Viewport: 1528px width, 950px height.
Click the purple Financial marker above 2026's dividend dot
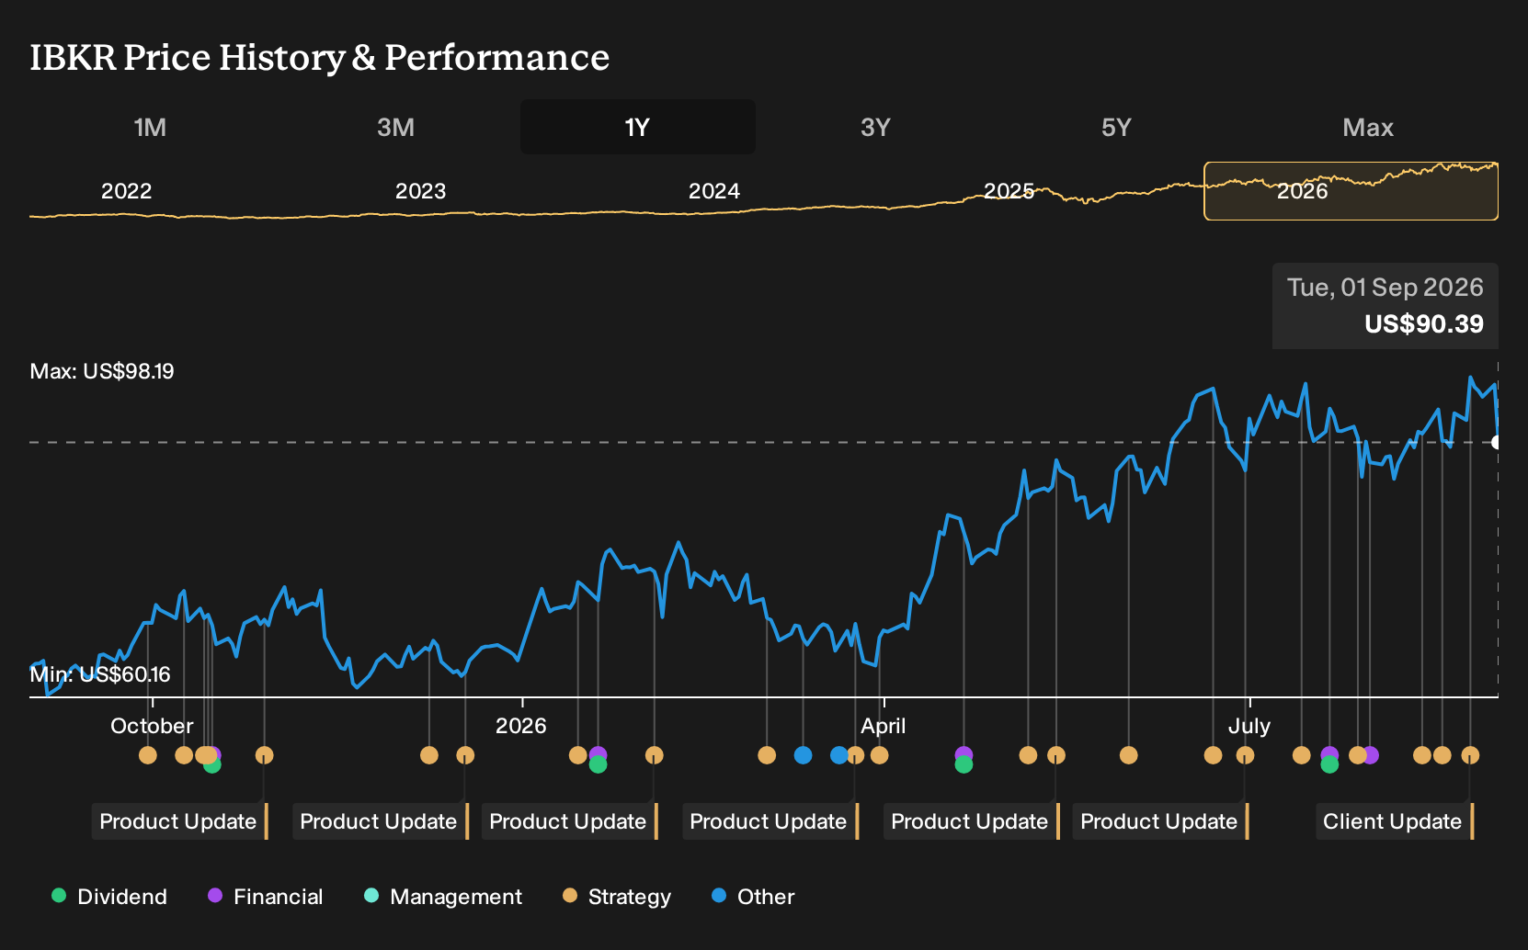[x=598, y=752]
